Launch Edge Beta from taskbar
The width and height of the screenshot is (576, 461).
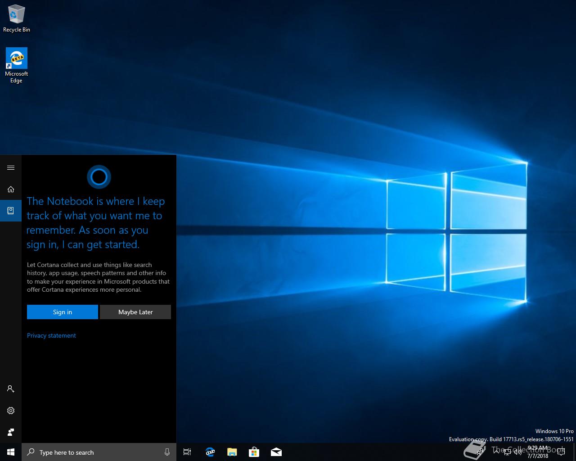click(210, 452)
